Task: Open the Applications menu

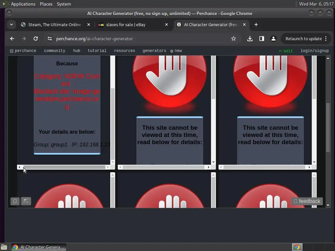Action: tap(23, 4)
